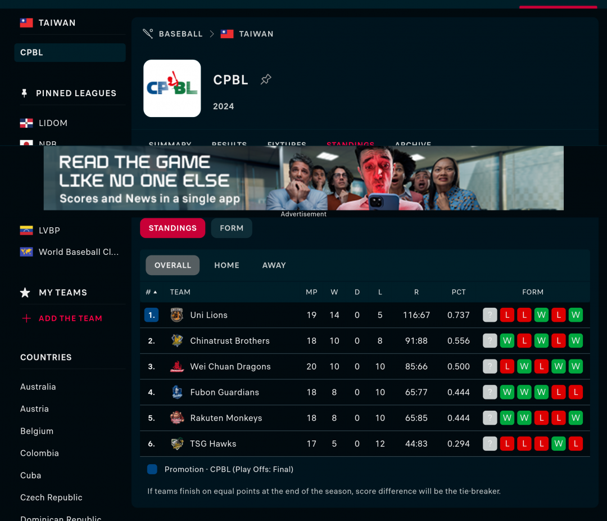Click the Taiwan heading in the sidebar
This screenshot has width=607, height=521.
point(57,23)
